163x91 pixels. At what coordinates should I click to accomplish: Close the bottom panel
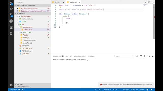pos(153,56)
